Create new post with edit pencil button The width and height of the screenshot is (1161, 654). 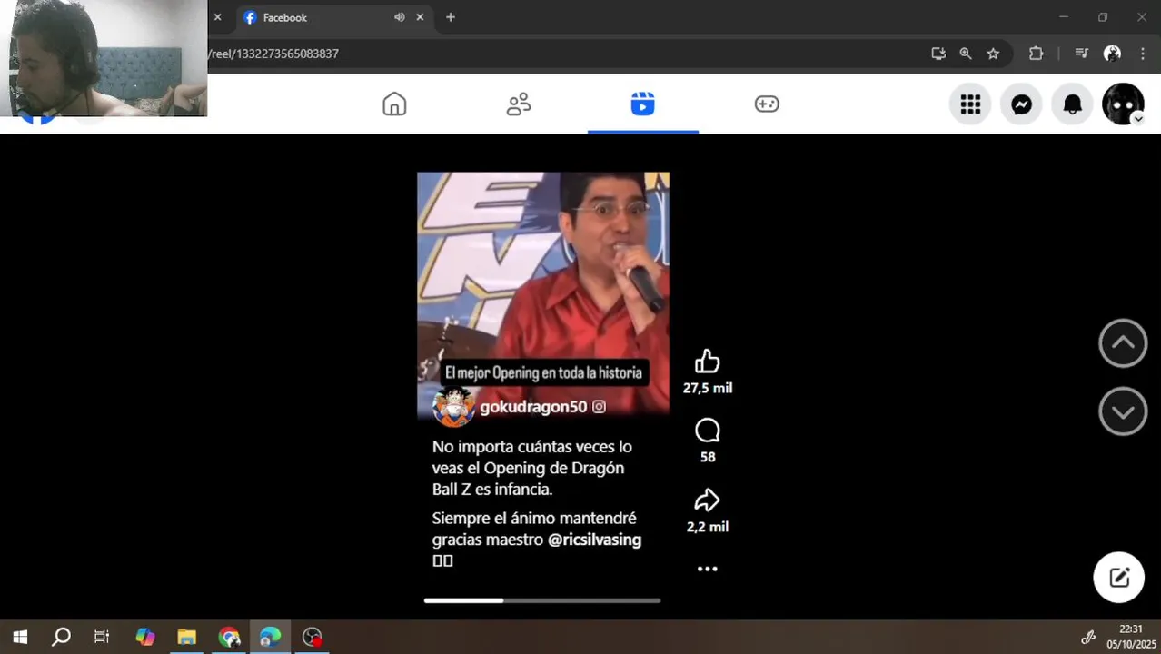point(1118,577)
